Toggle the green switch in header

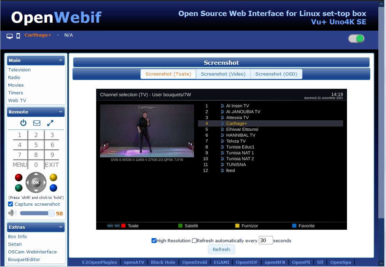tap(356, 39)
